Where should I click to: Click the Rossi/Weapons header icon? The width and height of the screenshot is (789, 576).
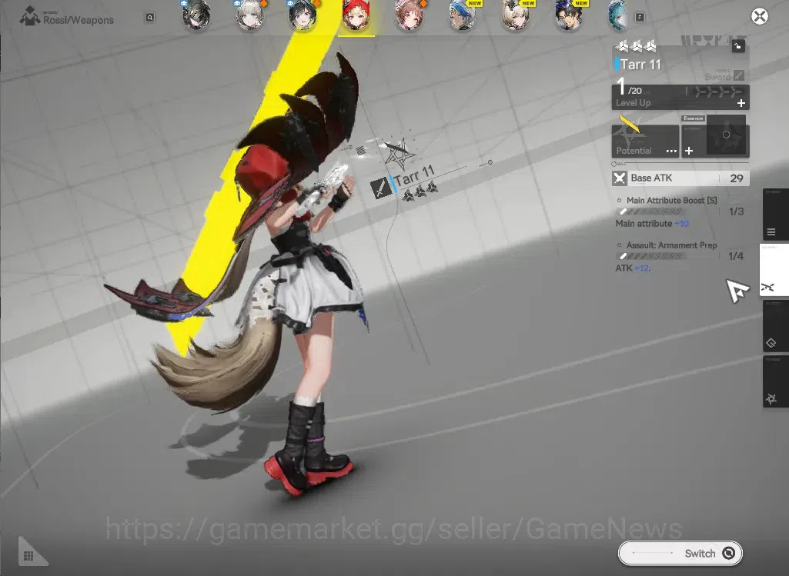point(30,16)
